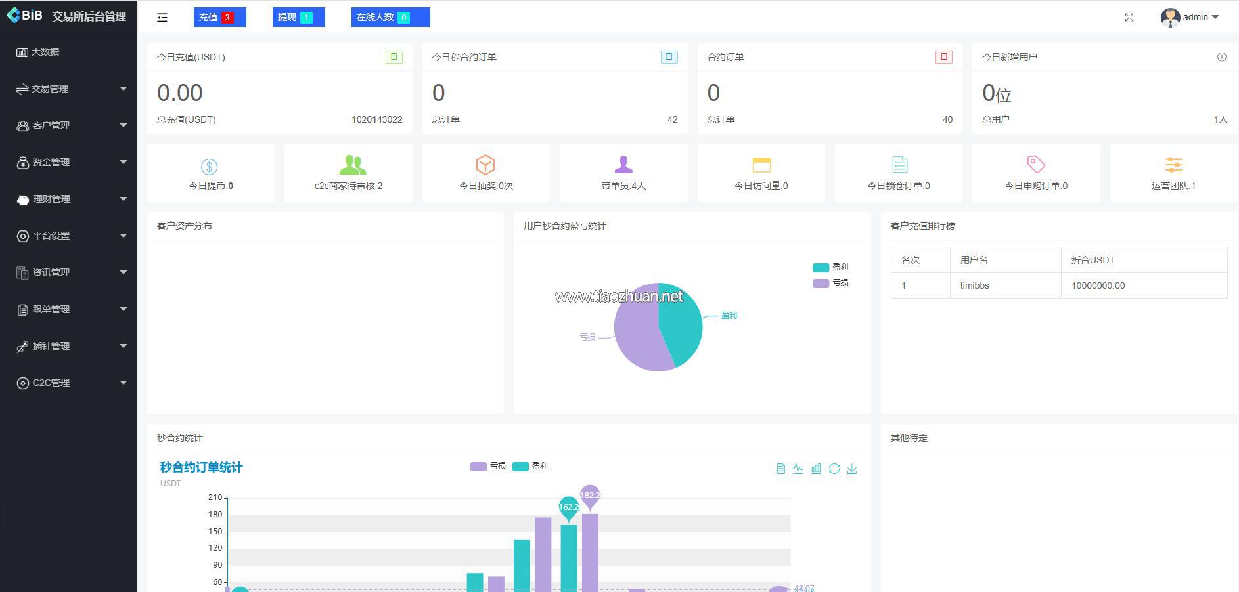The image size is (1239, 592).
Task: Expand the 资金管理 dropdown arrow
Action: (x=124, y=162)
